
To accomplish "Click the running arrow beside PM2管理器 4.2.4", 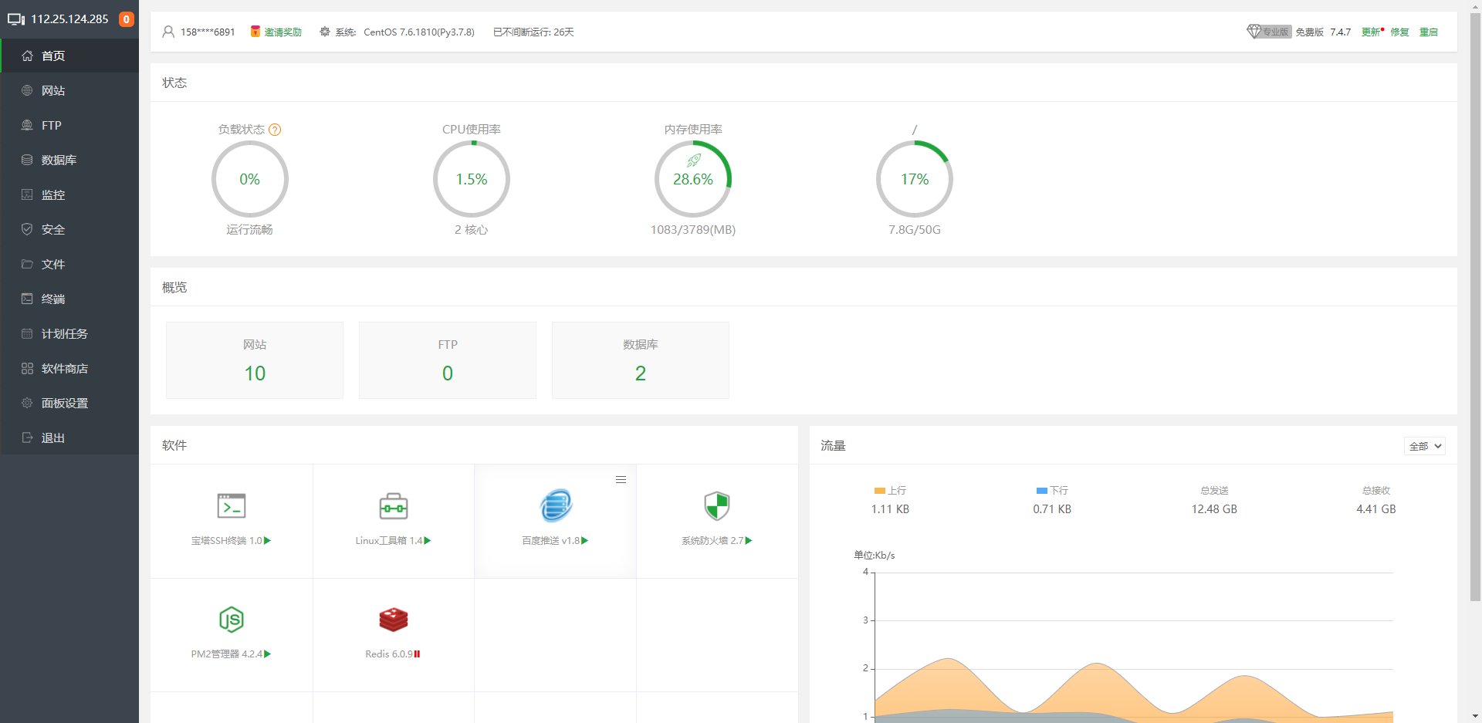I will (x=268, y=654).
